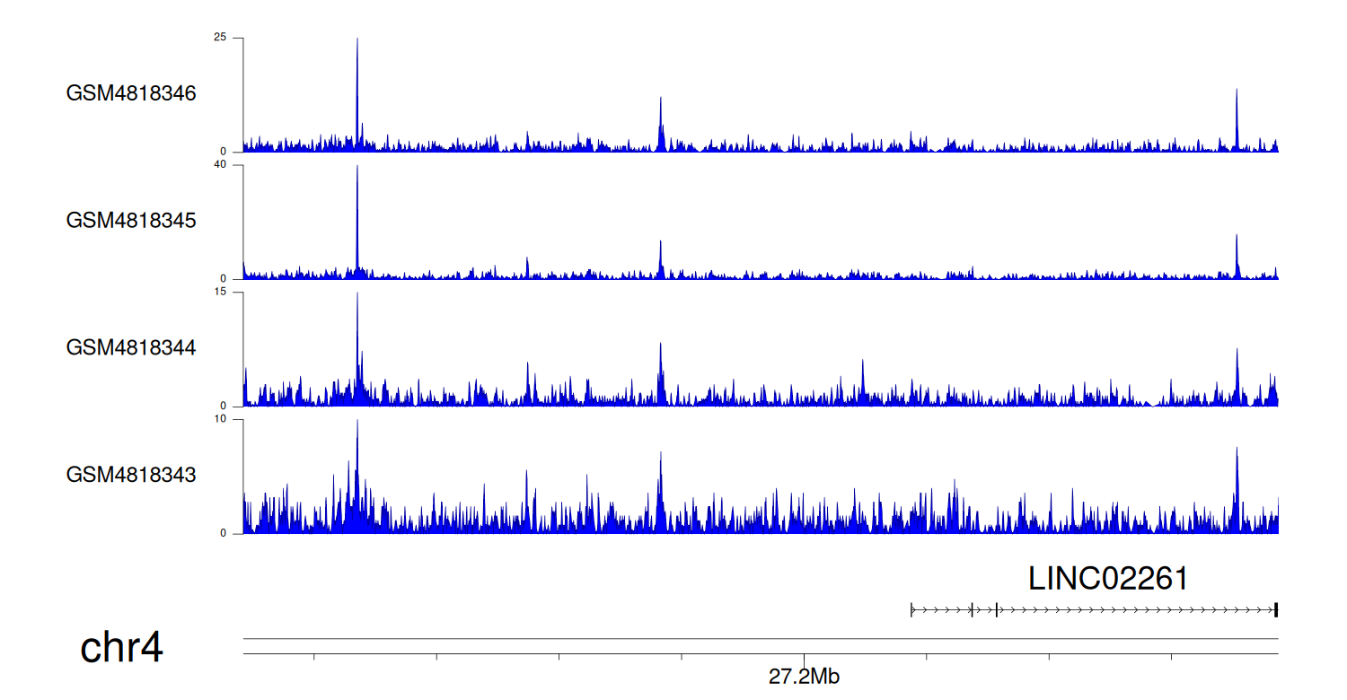1347x700 pixels.
Task: Click the GSM4818346 track label
Action: pyautogui.click(x=131, y=93)
